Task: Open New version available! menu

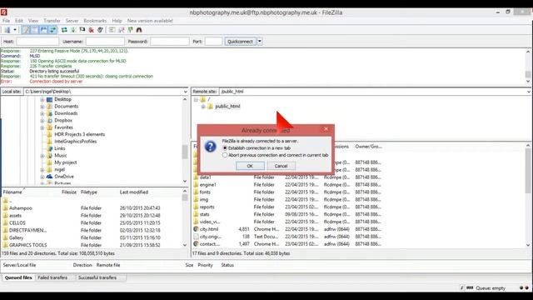Action: tap(150, 21)
